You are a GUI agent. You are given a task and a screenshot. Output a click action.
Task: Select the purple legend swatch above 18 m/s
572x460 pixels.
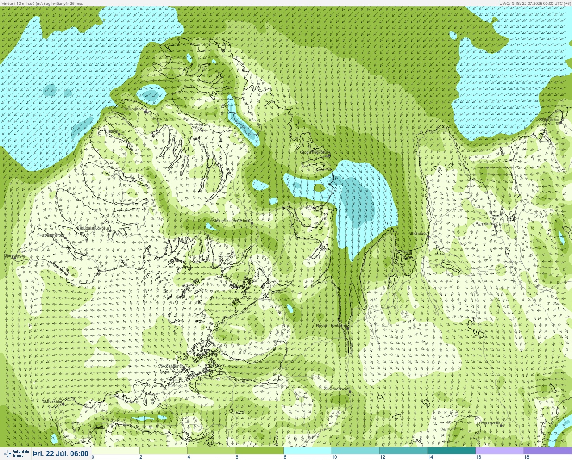coord(547,451)
